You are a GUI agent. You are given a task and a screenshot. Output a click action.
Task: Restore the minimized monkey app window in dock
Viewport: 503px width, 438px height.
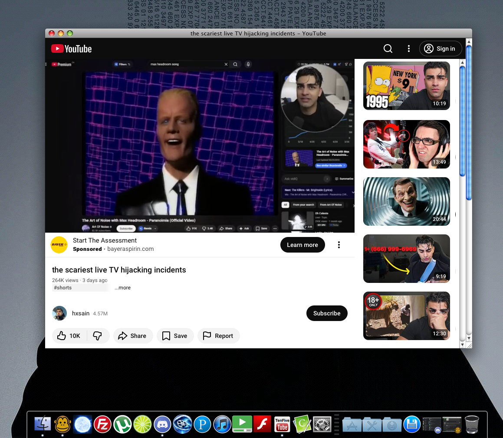pyautogui.click(x=452, y=425)
